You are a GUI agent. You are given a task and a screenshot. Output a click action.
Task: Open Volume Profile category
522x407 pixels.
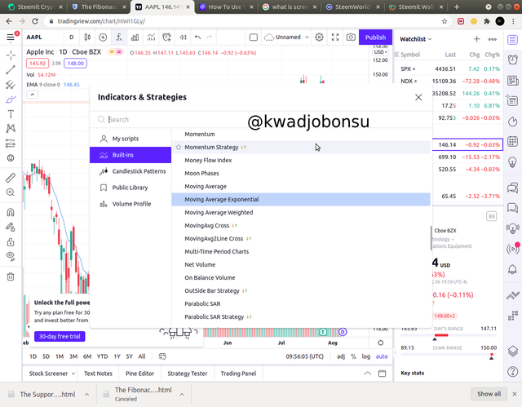tap(130, 204)
